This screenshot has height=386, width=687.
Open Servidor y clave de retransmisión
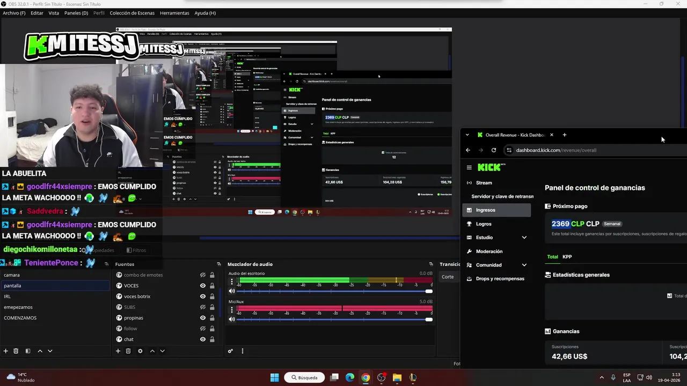pyautogui.click(x=502, y=197)
